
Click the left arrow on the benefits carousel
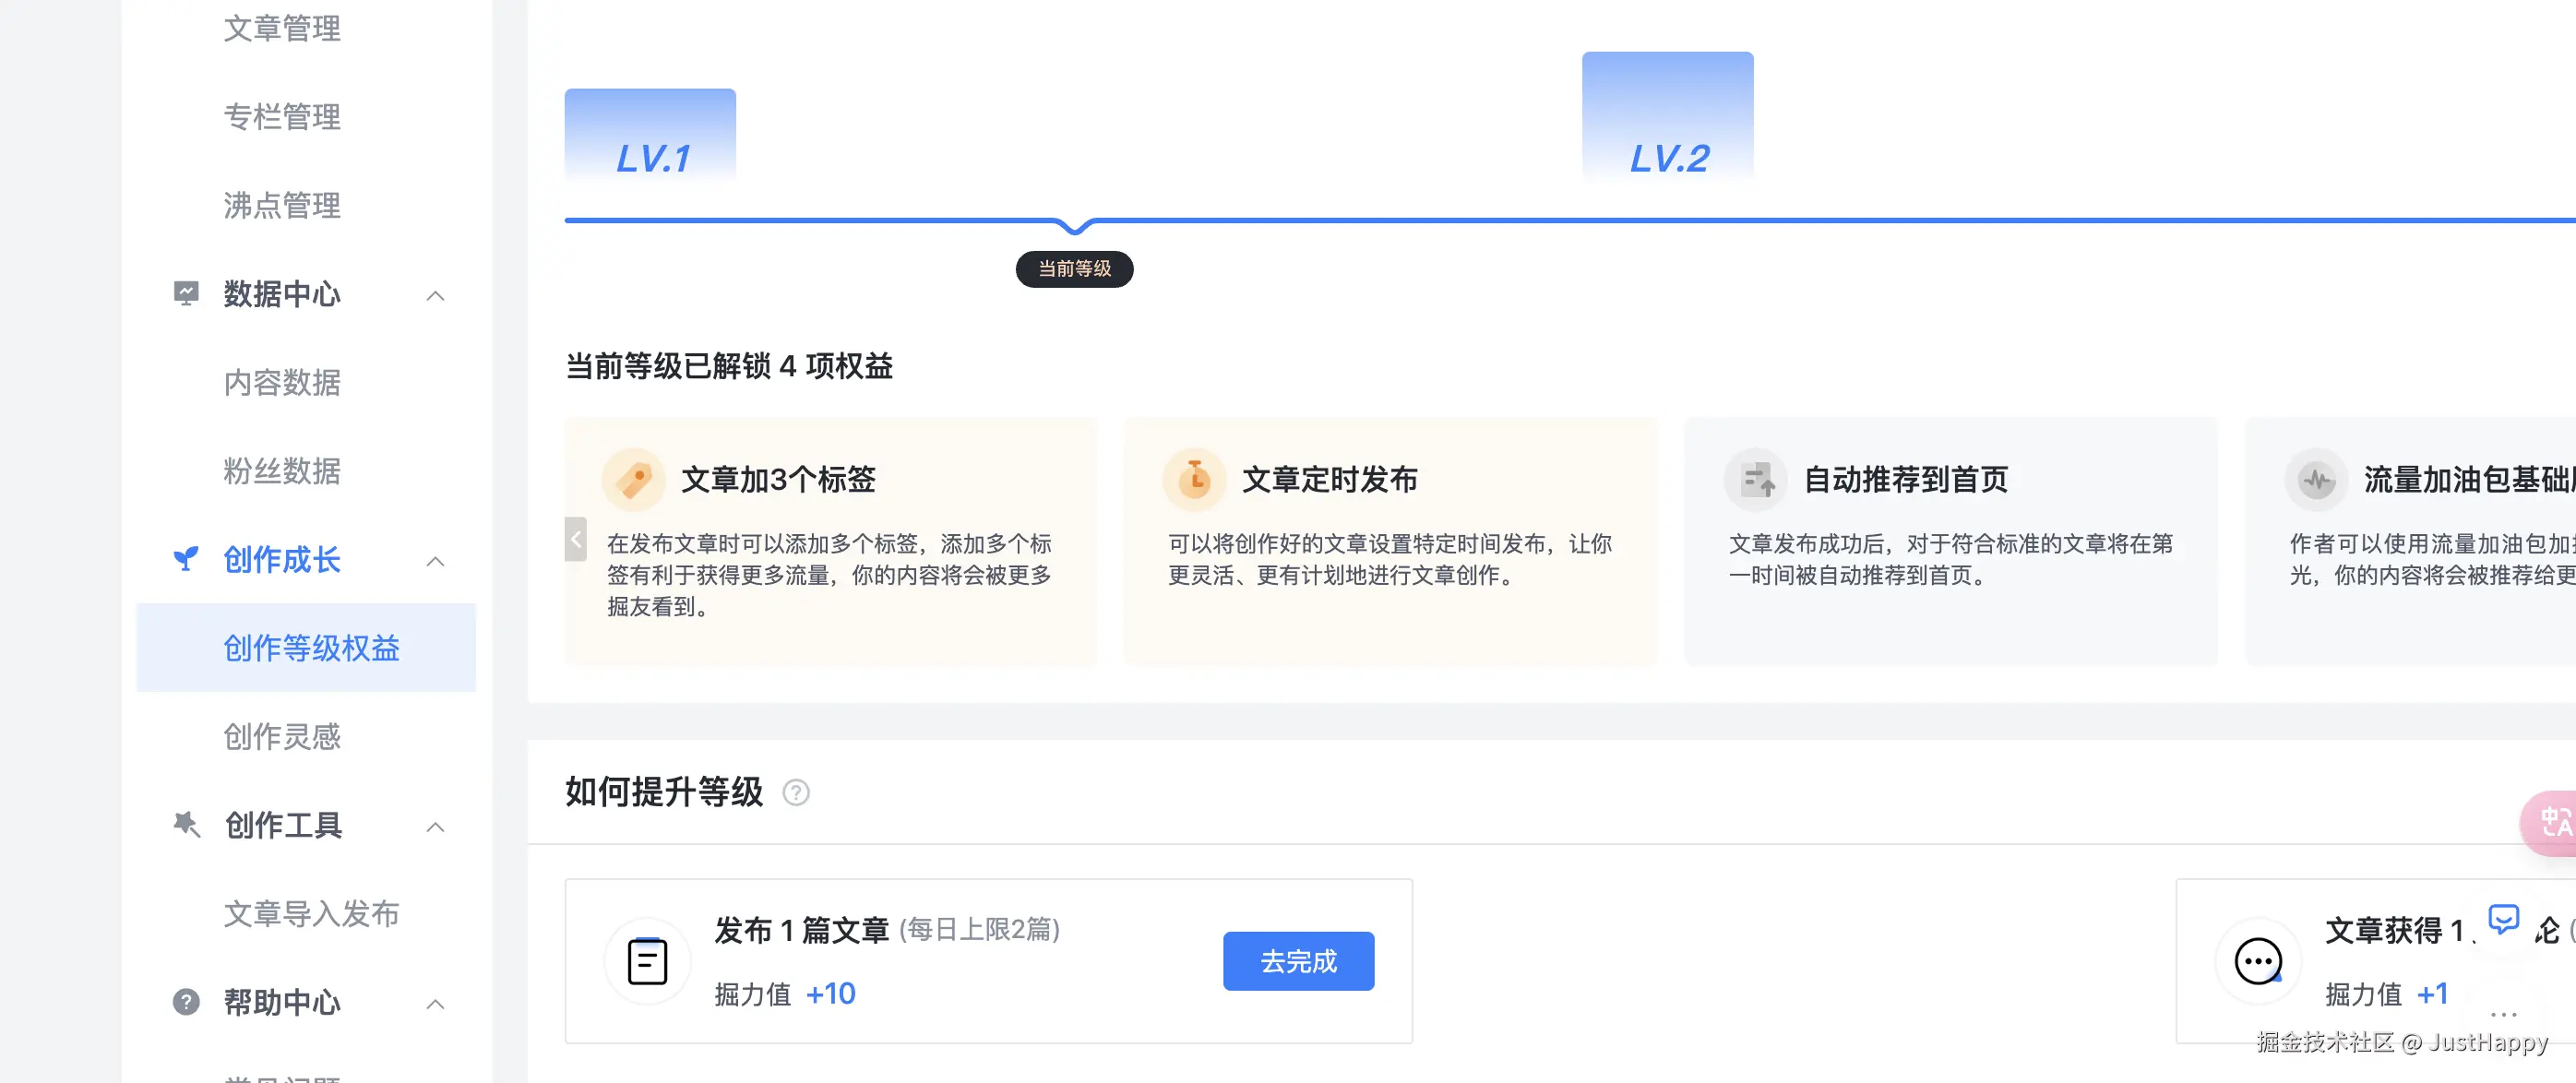point(576,539)
